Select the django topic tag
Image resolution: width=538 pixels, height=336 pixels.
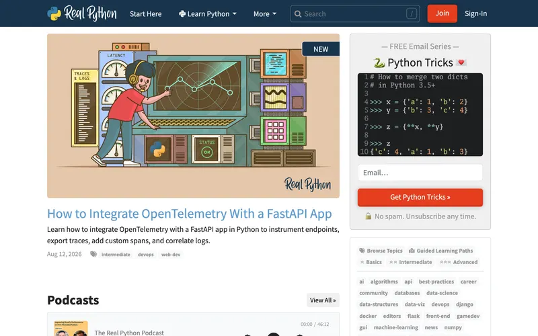[464, 304]
